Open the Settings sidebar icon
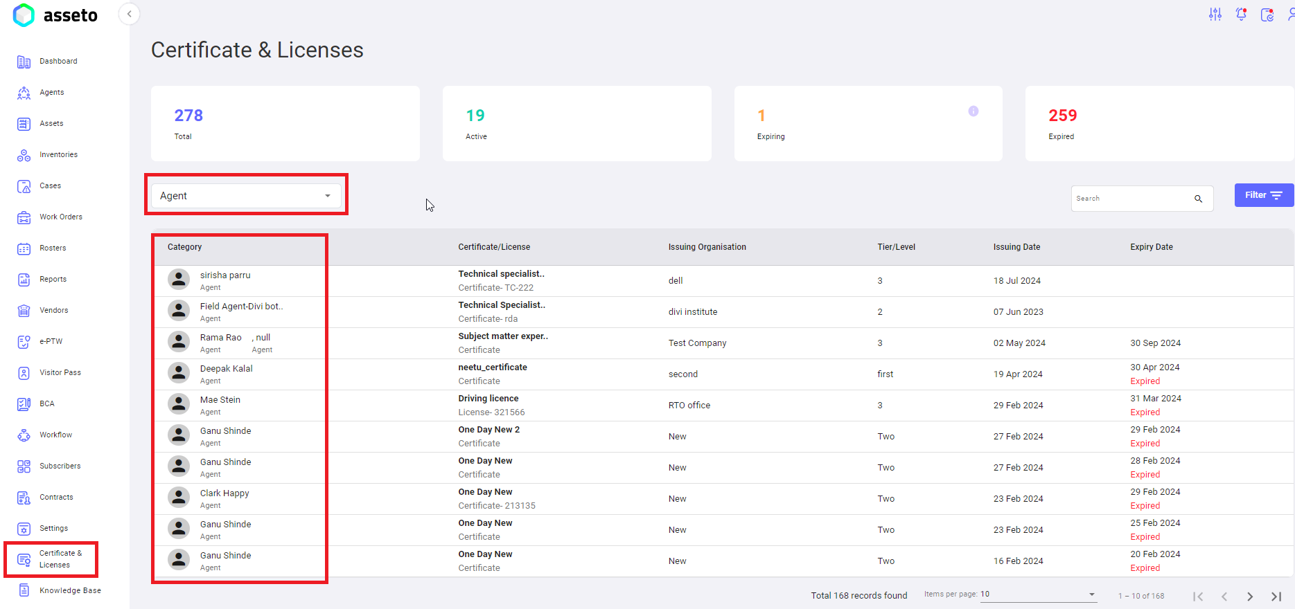Screen dimensions: 1295x609 click(24, 529)
